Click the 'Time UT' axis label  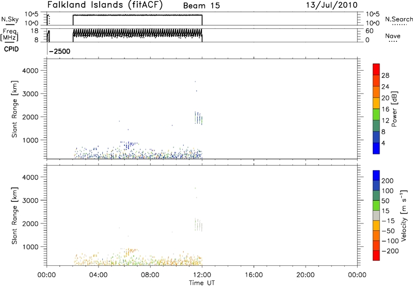click(202, 283)
